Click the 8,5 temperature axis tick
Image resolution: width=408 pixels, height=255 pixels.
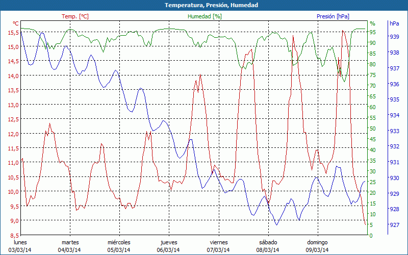click(13, 235)
